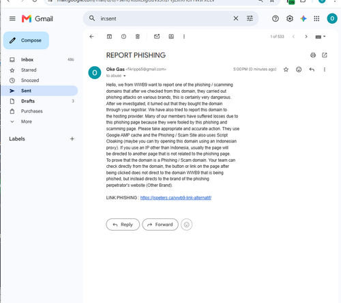Clear the search with the X icon
The width and height of the screenshot is (341, 303).
click(236, 18)
